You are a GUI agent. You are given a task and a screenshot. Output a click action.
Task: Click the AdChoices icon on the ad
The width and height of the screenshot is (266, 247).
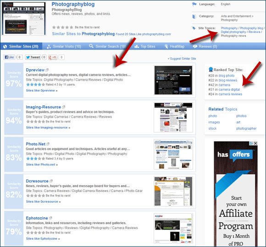click(251, 143)
